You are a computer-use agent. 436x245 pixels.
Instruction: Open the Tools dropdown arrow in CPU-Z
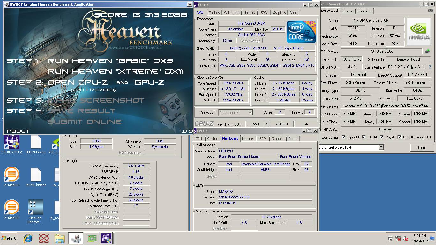(266, 124)
